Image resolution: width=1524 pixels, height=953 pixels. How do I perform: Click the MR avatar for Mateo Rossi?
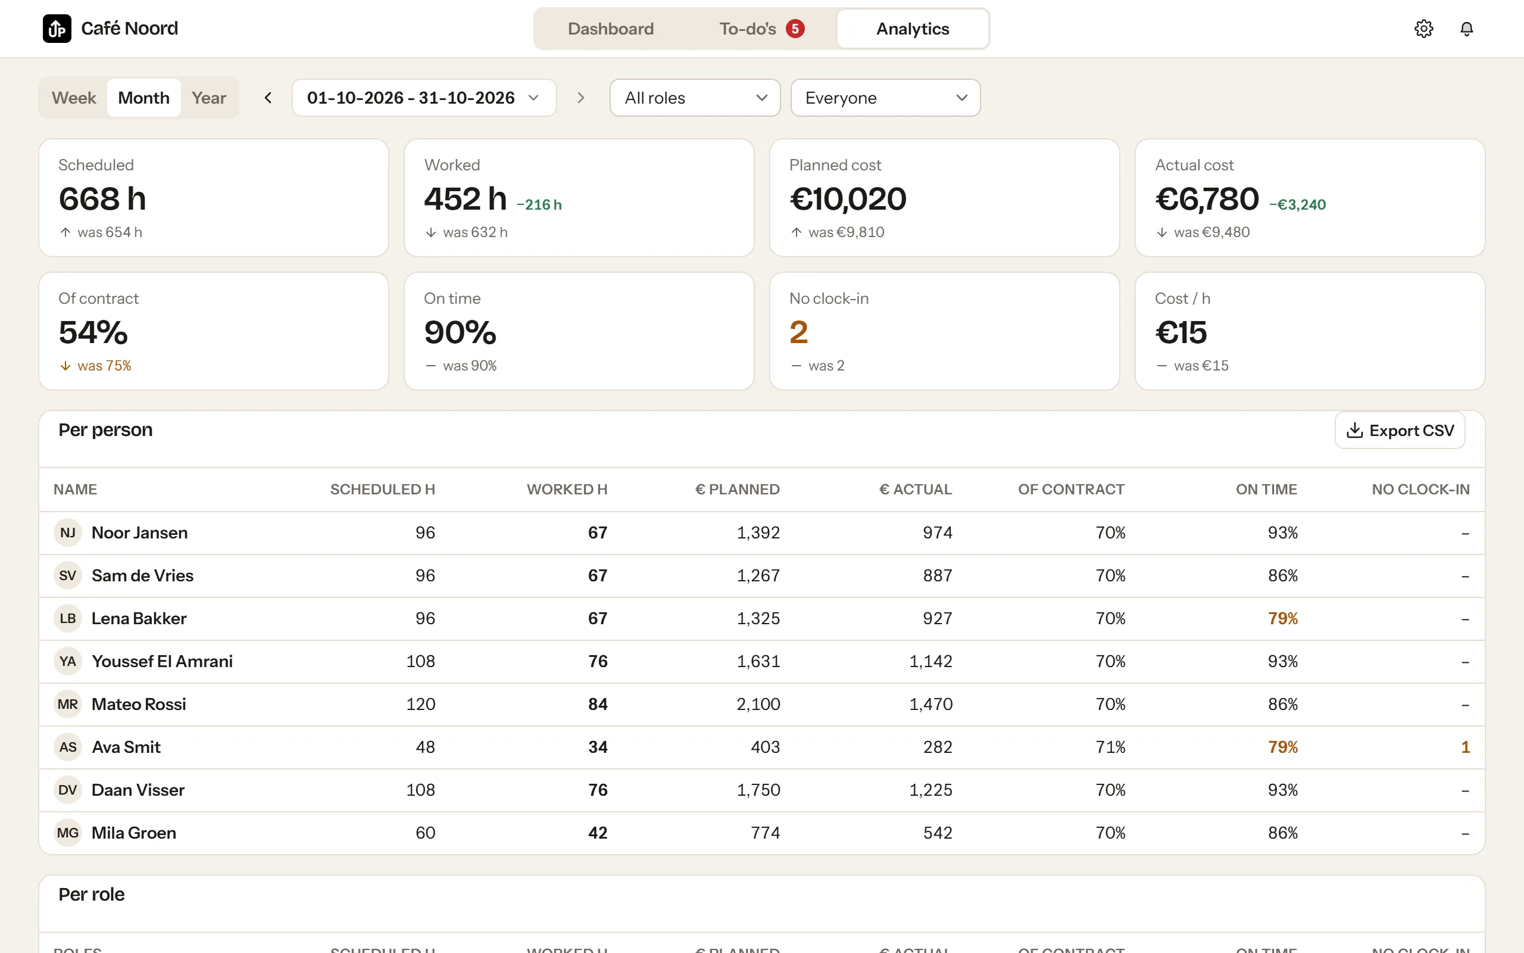(67, 704)
